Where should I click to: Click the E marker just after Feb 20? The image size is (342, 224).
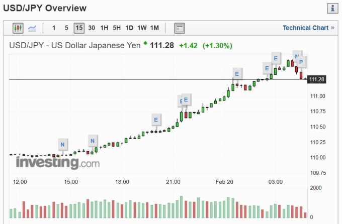(x=237, y=74)
